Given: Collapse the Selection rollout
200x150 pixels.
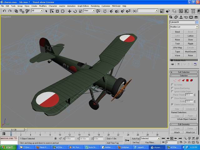Looking at the screenshot, I should tap(184, 76).
